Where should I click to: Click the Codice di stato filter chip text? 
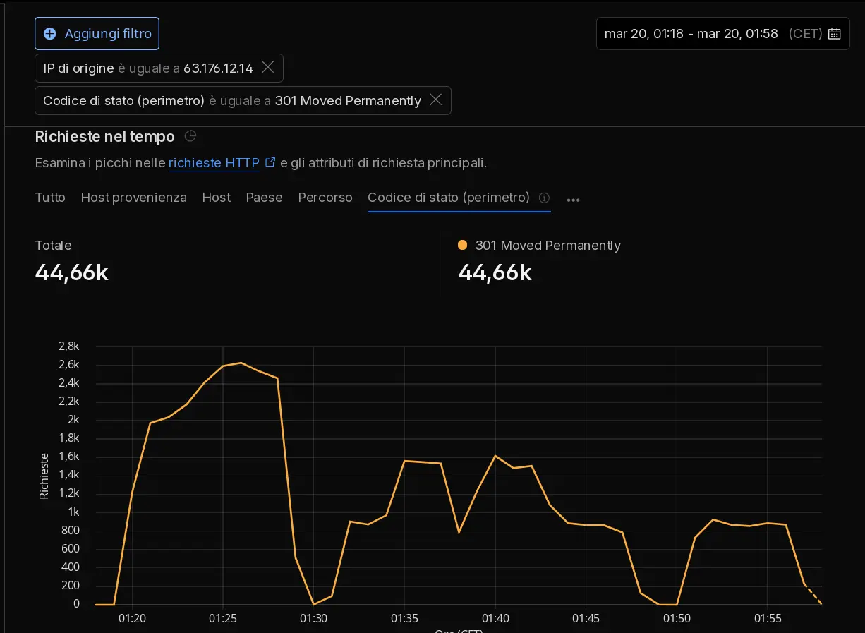pyautogui.click(x=232, y=101)
